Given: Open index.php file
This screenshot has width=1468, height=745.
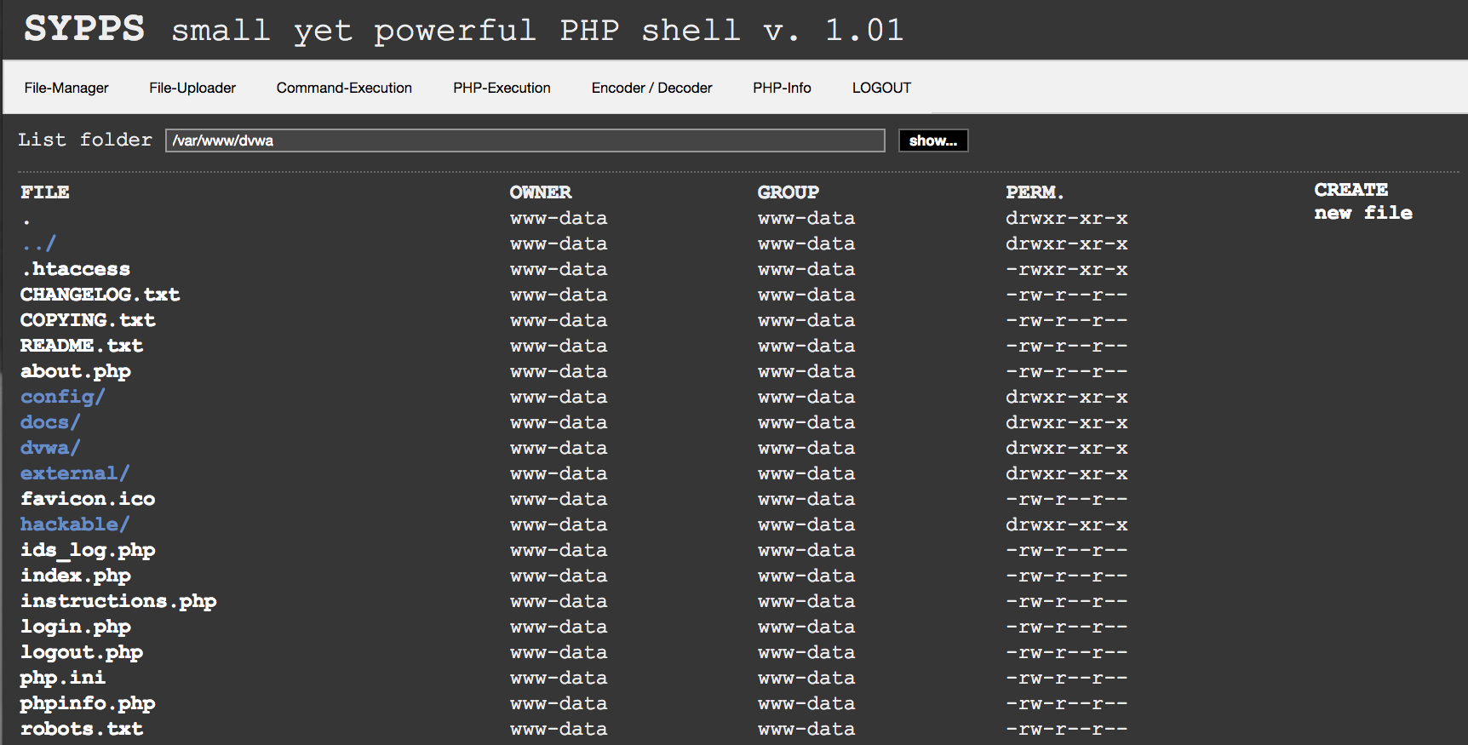Looking at the screenshot, I should (x=76, y=576).
